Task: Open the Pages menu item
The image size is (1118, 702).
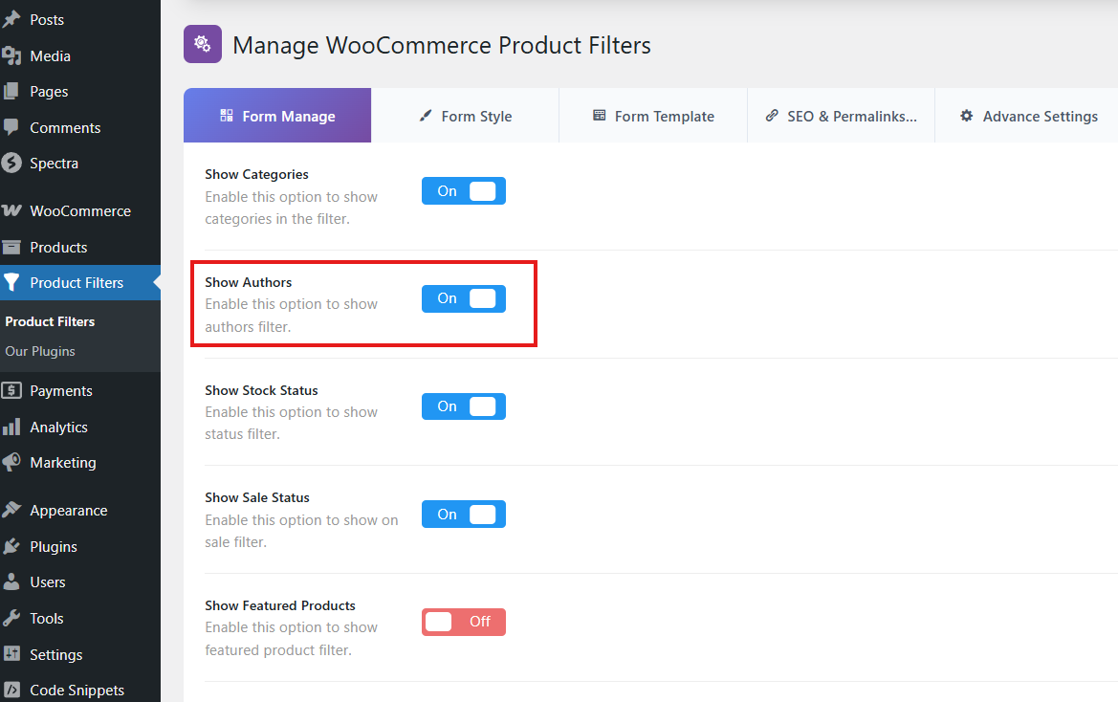Action: pyautogui.click(x=80, y=91)
